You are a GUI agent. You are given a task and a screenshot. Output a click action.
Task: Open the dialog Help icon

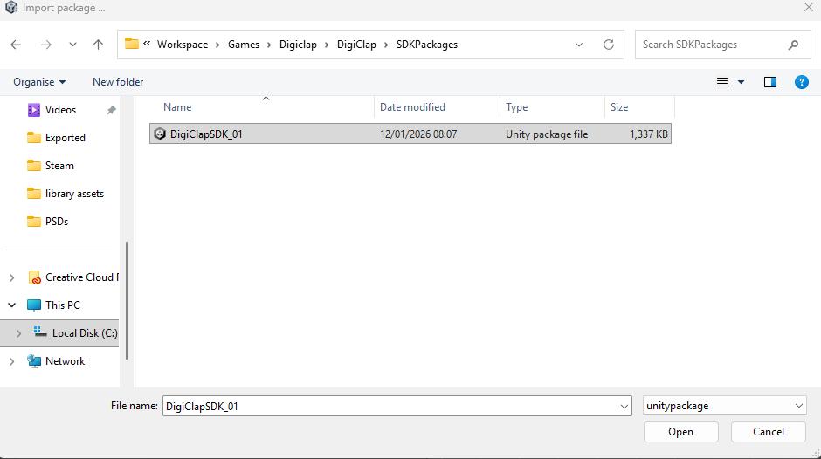pos(801,82)
